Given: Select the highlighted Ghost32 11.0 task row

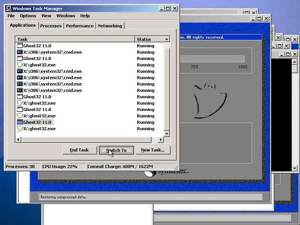Looking at the screenshot, I should click(x=90, y=122).
